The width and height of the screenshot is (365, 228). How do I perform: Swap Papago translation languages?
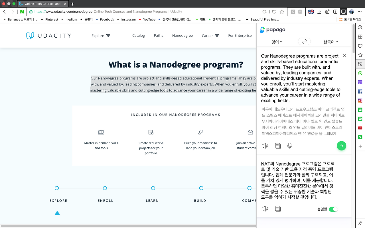304,42
